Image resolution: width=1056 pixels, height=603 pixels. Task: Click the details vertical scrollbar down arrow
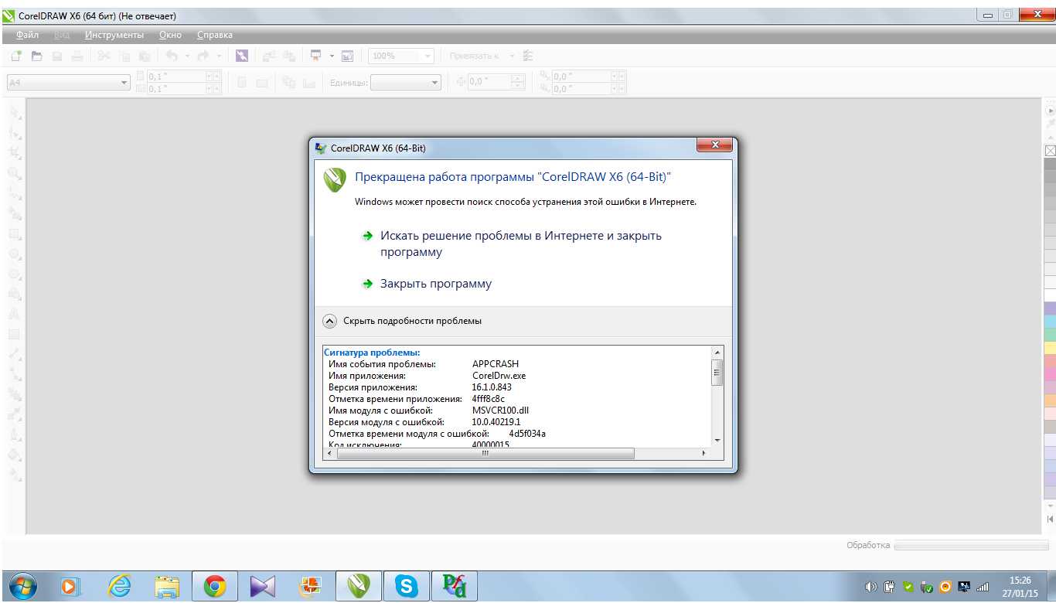coord(717,439)
